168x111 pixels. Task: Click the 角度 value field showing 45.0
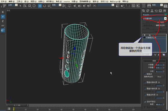click(159, 105)
